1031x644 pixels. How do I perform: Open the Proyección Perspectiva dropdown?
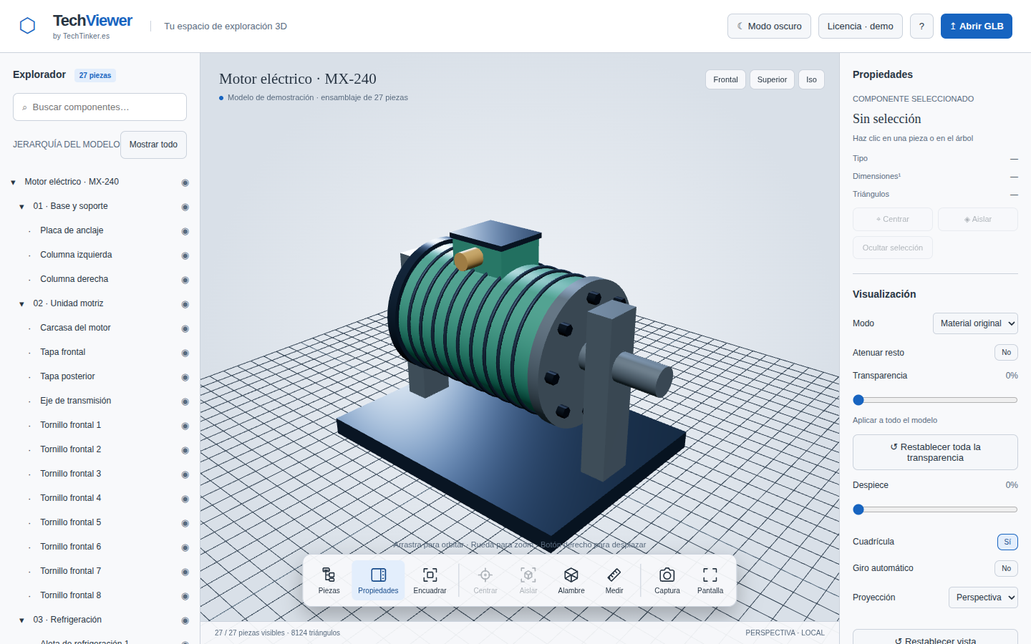click(x=983, y=597)
